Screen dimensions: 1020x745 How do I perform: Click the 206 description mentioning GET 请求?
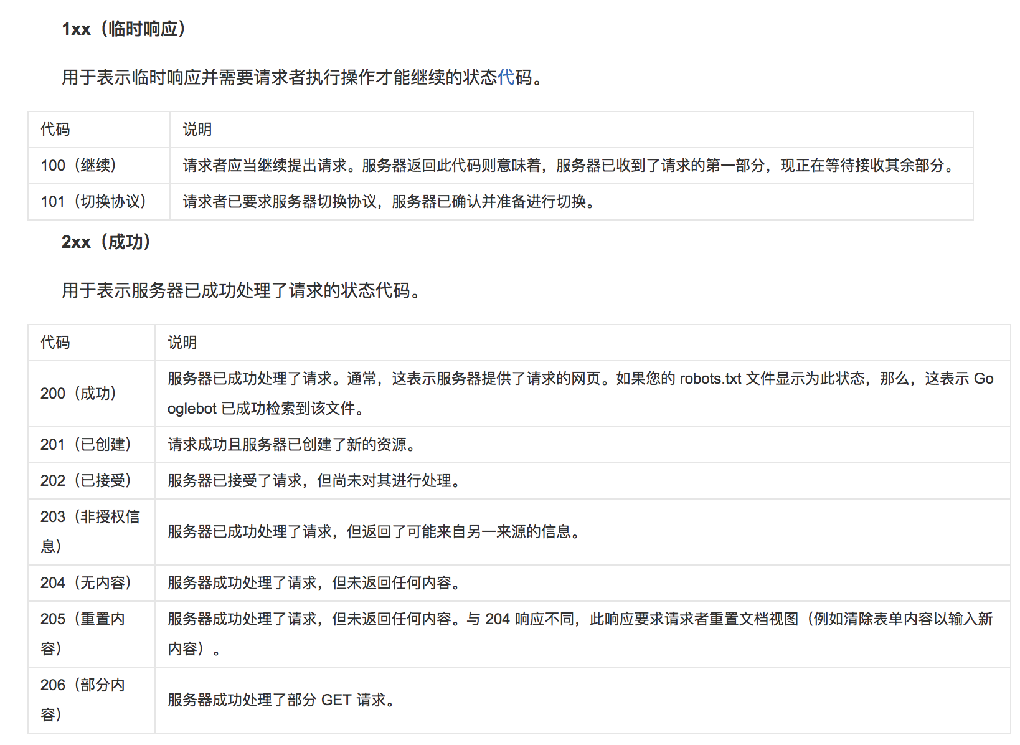(281, 700)
